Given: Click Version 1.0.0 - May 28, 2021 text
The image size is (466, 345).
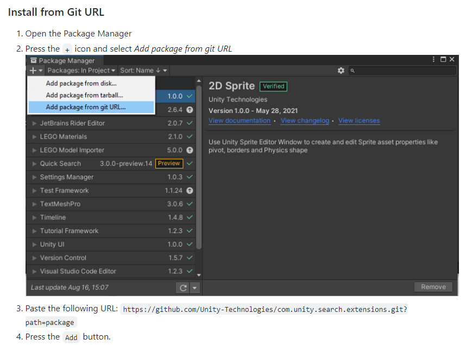Looking at the screenshot, I should point(253,111).
